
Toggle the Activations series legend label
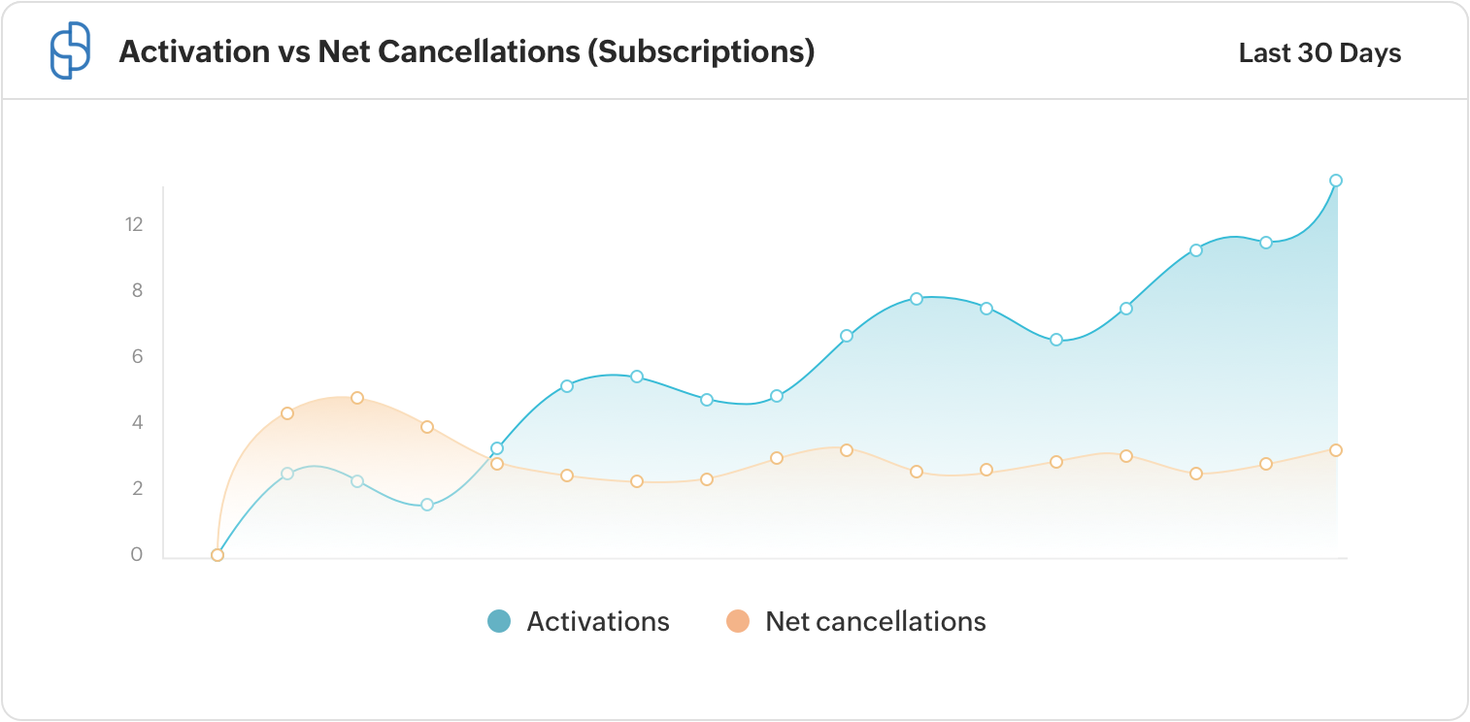pos(597,621)
